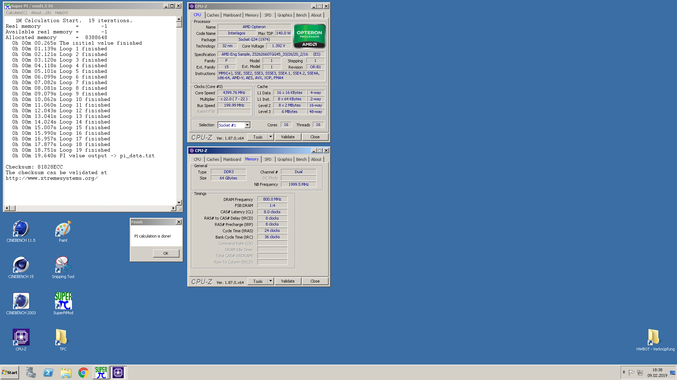The image size is (677, 380).
Task: Open Paint desktop shortcut
Action: (x=63, y=231)
